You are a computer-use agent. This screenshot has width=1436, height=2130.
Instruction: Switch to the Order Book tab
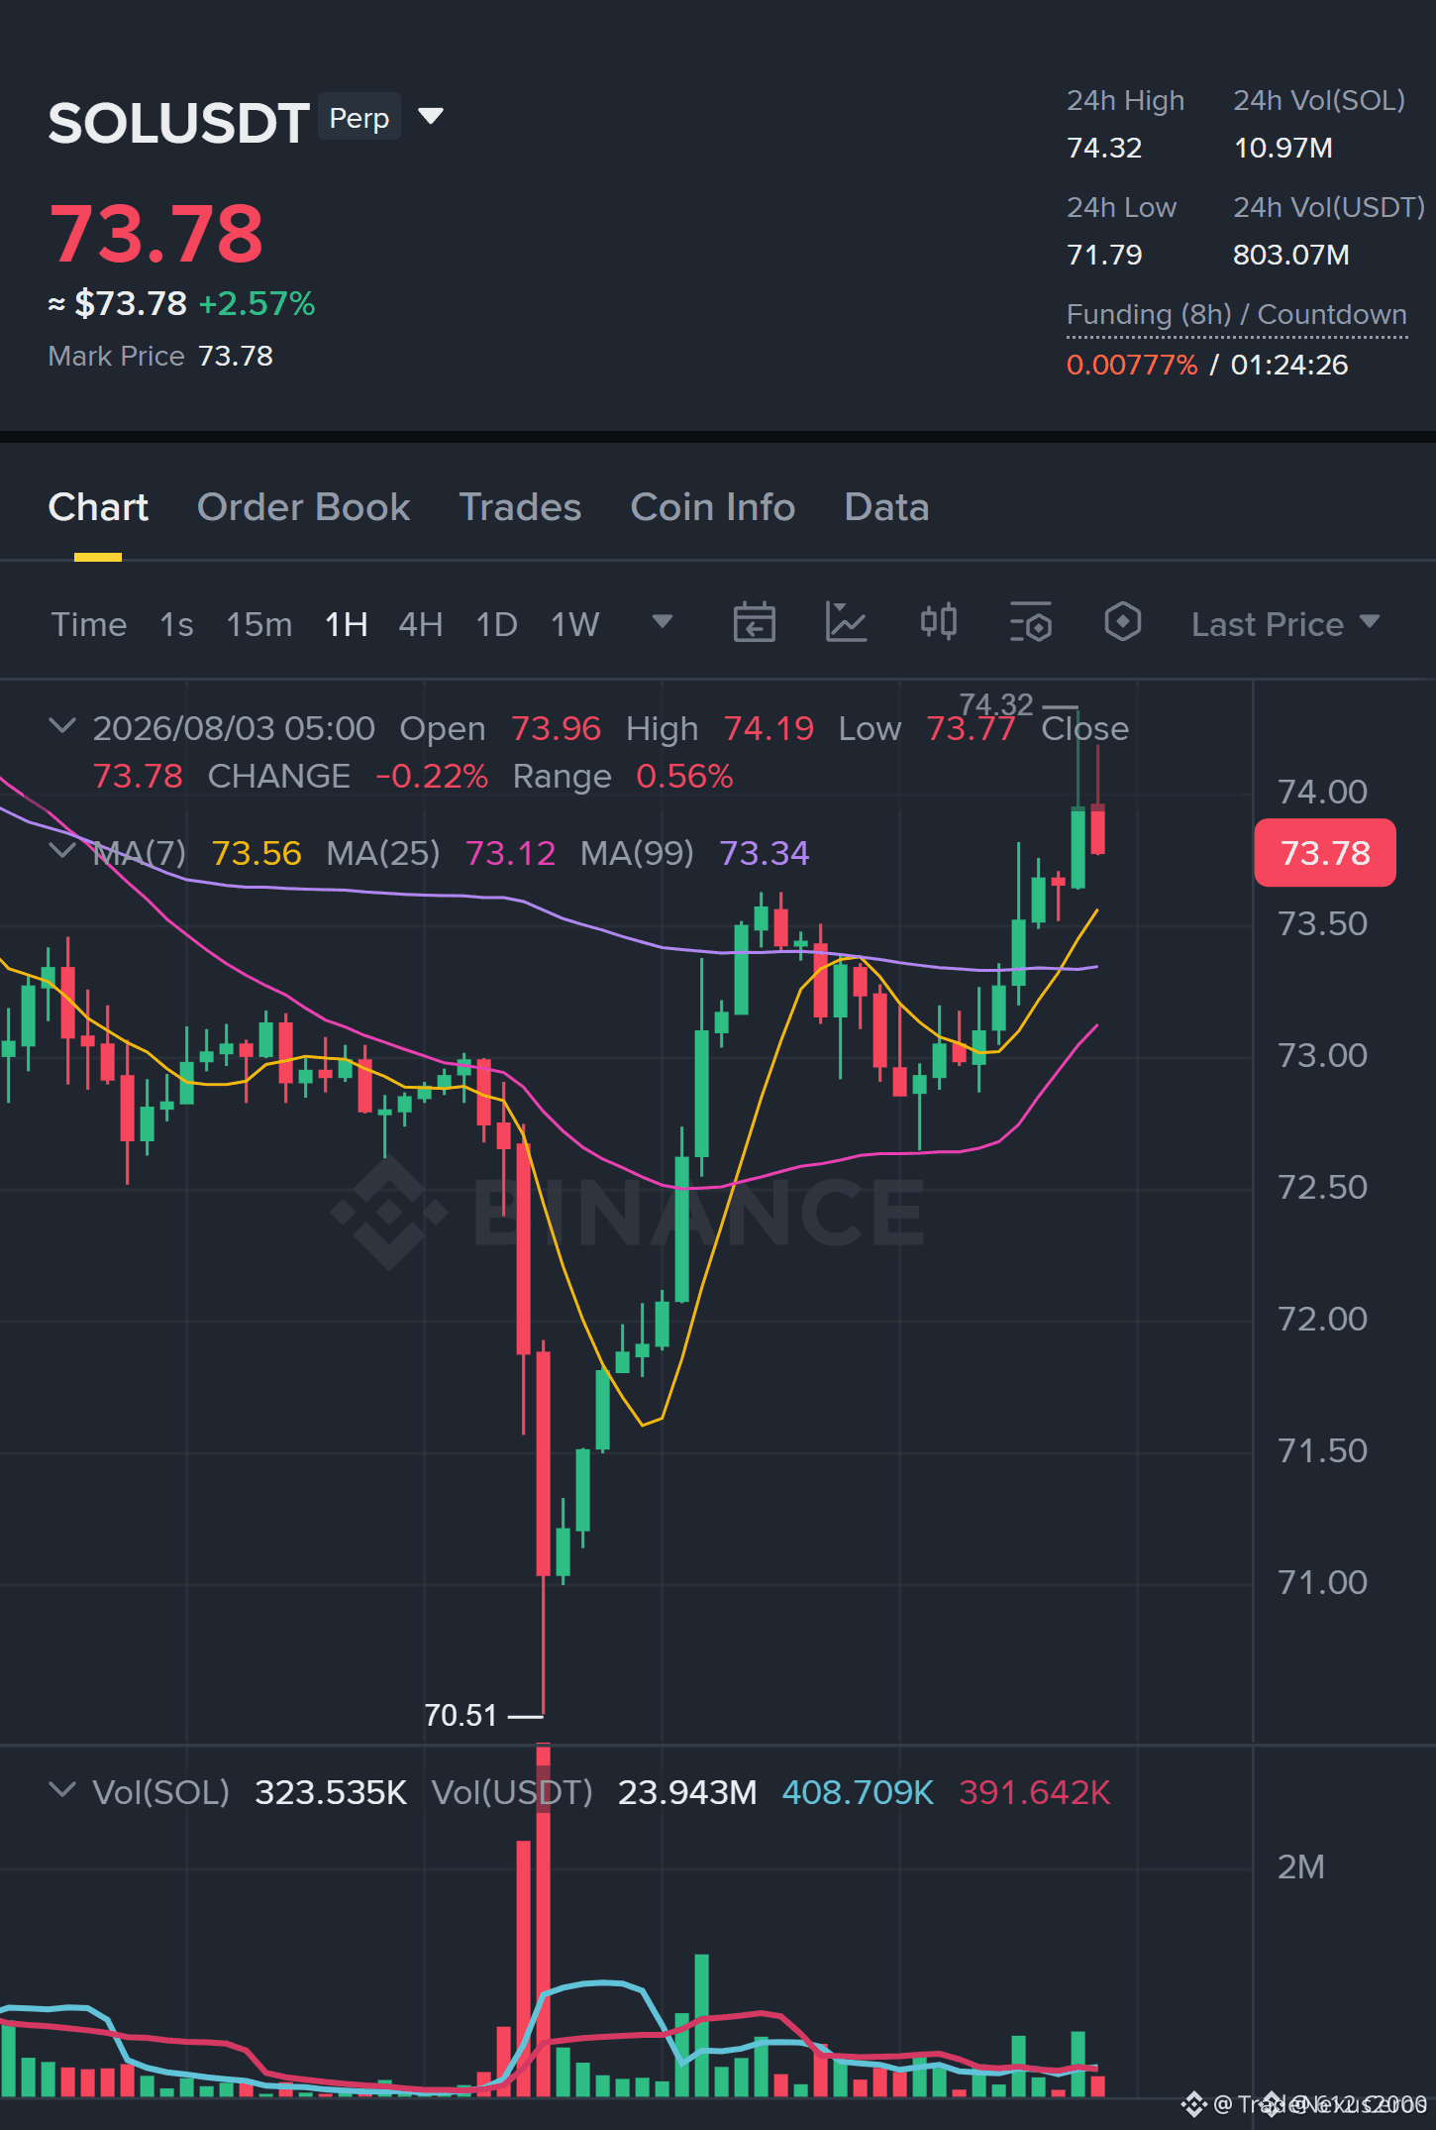click(x=303, y=507)
